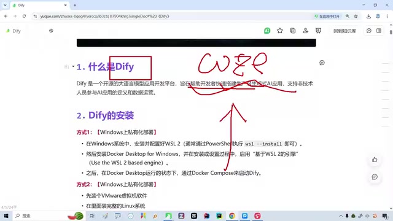The height and width of the screenshot is (221, 393).
Task: Click line 在里面装完整的Linux系统
Action: point(115,206)
